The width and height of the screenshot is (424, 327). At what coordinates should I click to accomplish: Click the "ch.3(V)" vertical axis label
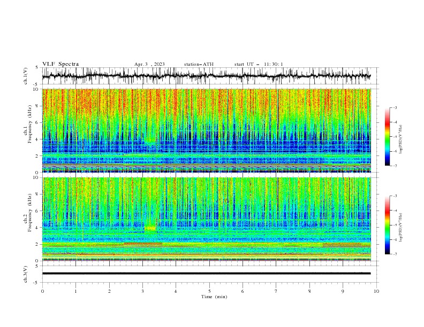[26, 274]
